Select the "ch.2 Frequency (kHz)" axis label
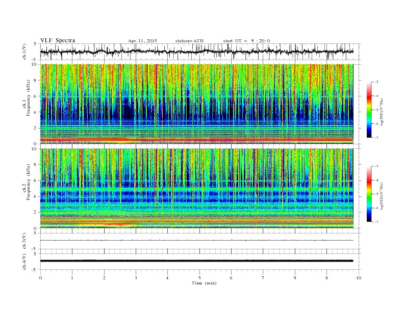This screenshot has height=312, width=404. 27,181
